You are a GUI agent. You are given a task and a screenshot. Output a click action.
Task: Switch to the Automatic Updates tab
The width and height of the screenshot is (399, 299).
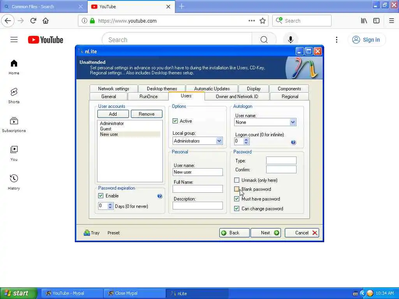tap(212, 88)
